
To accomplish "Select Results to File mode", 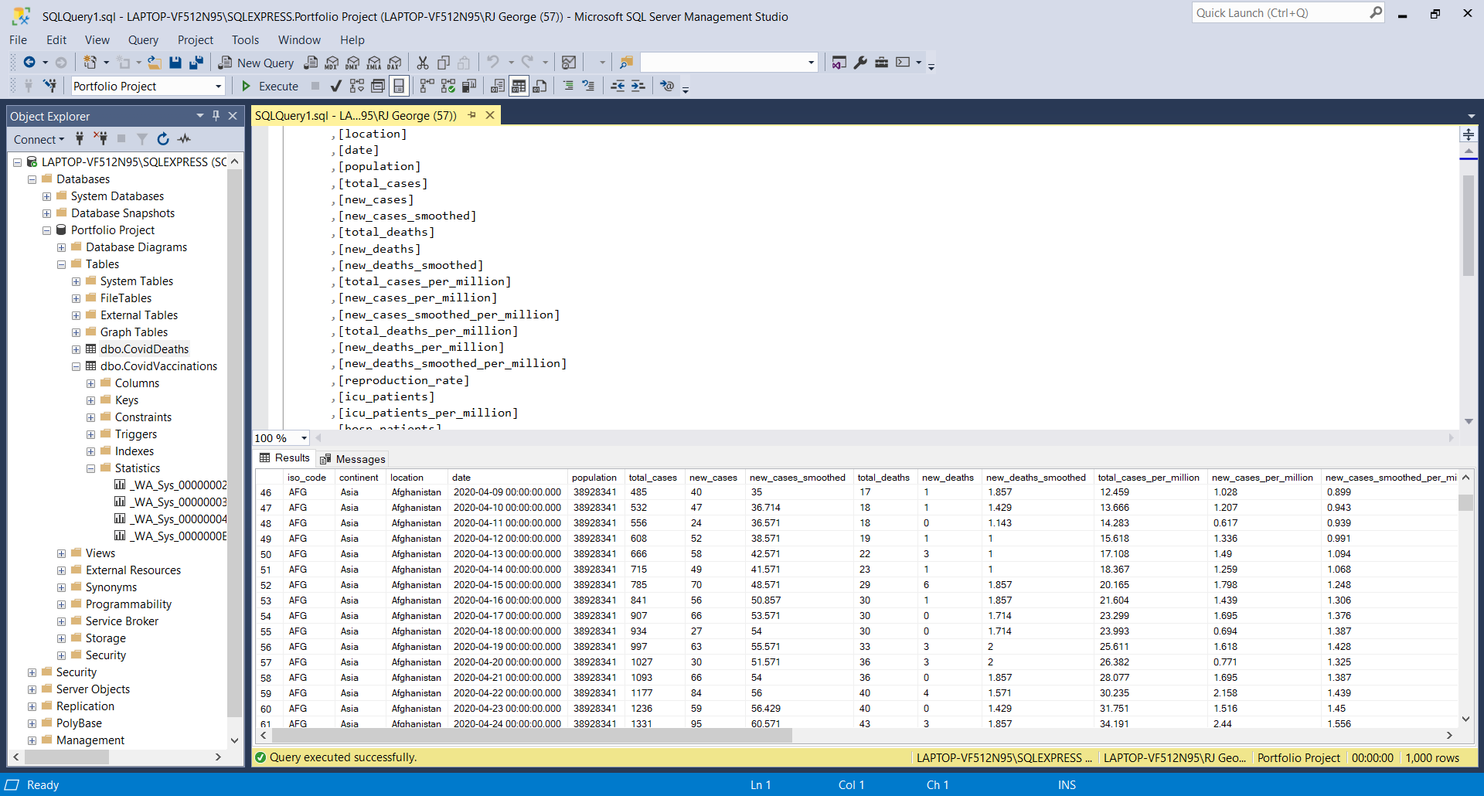I will (539, 86).
